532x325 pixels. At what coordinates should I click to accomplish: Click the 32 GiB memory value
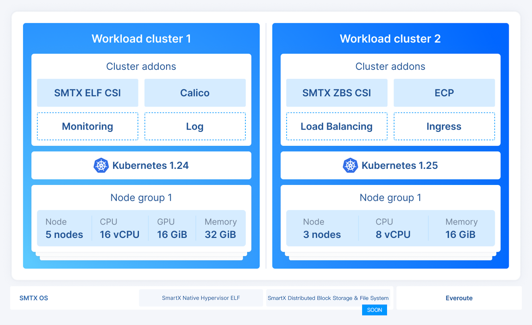(220, 235)
